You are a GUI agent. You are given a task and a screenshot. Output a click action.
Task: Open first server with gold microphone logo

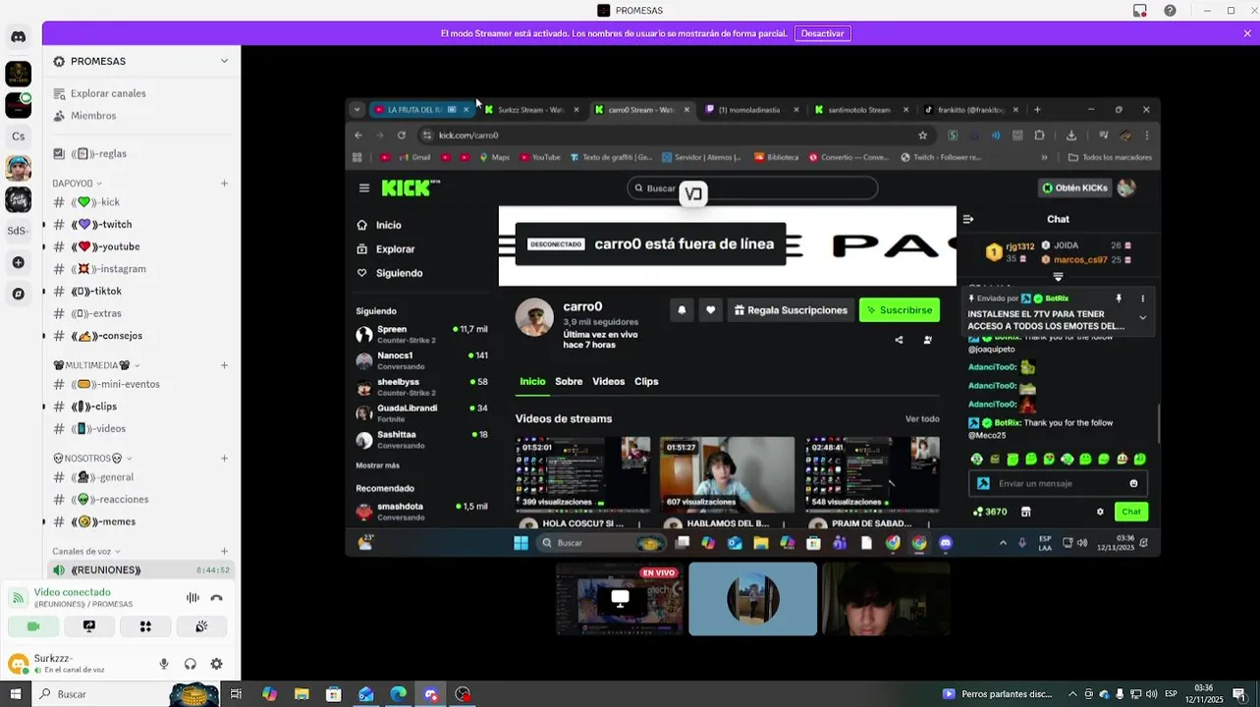18,74
